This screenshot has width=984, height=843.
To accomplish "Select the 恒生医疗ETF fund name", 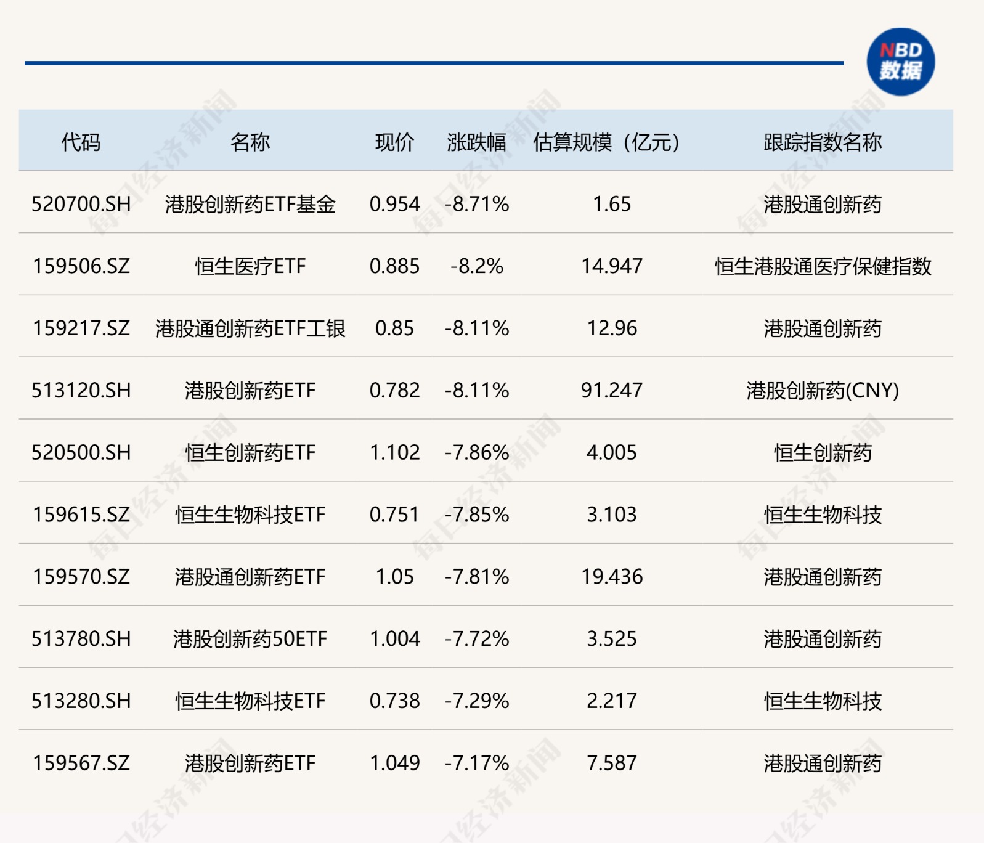I will tap(250, 266).
